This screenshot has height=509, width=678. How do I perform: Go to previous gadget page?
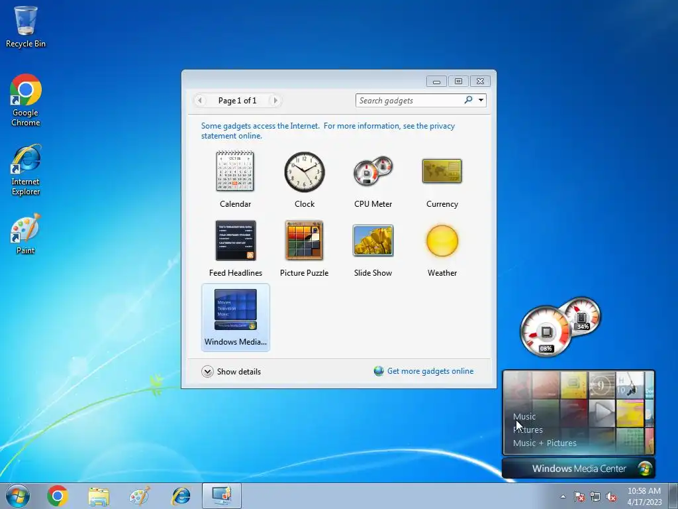click(199, 101)
